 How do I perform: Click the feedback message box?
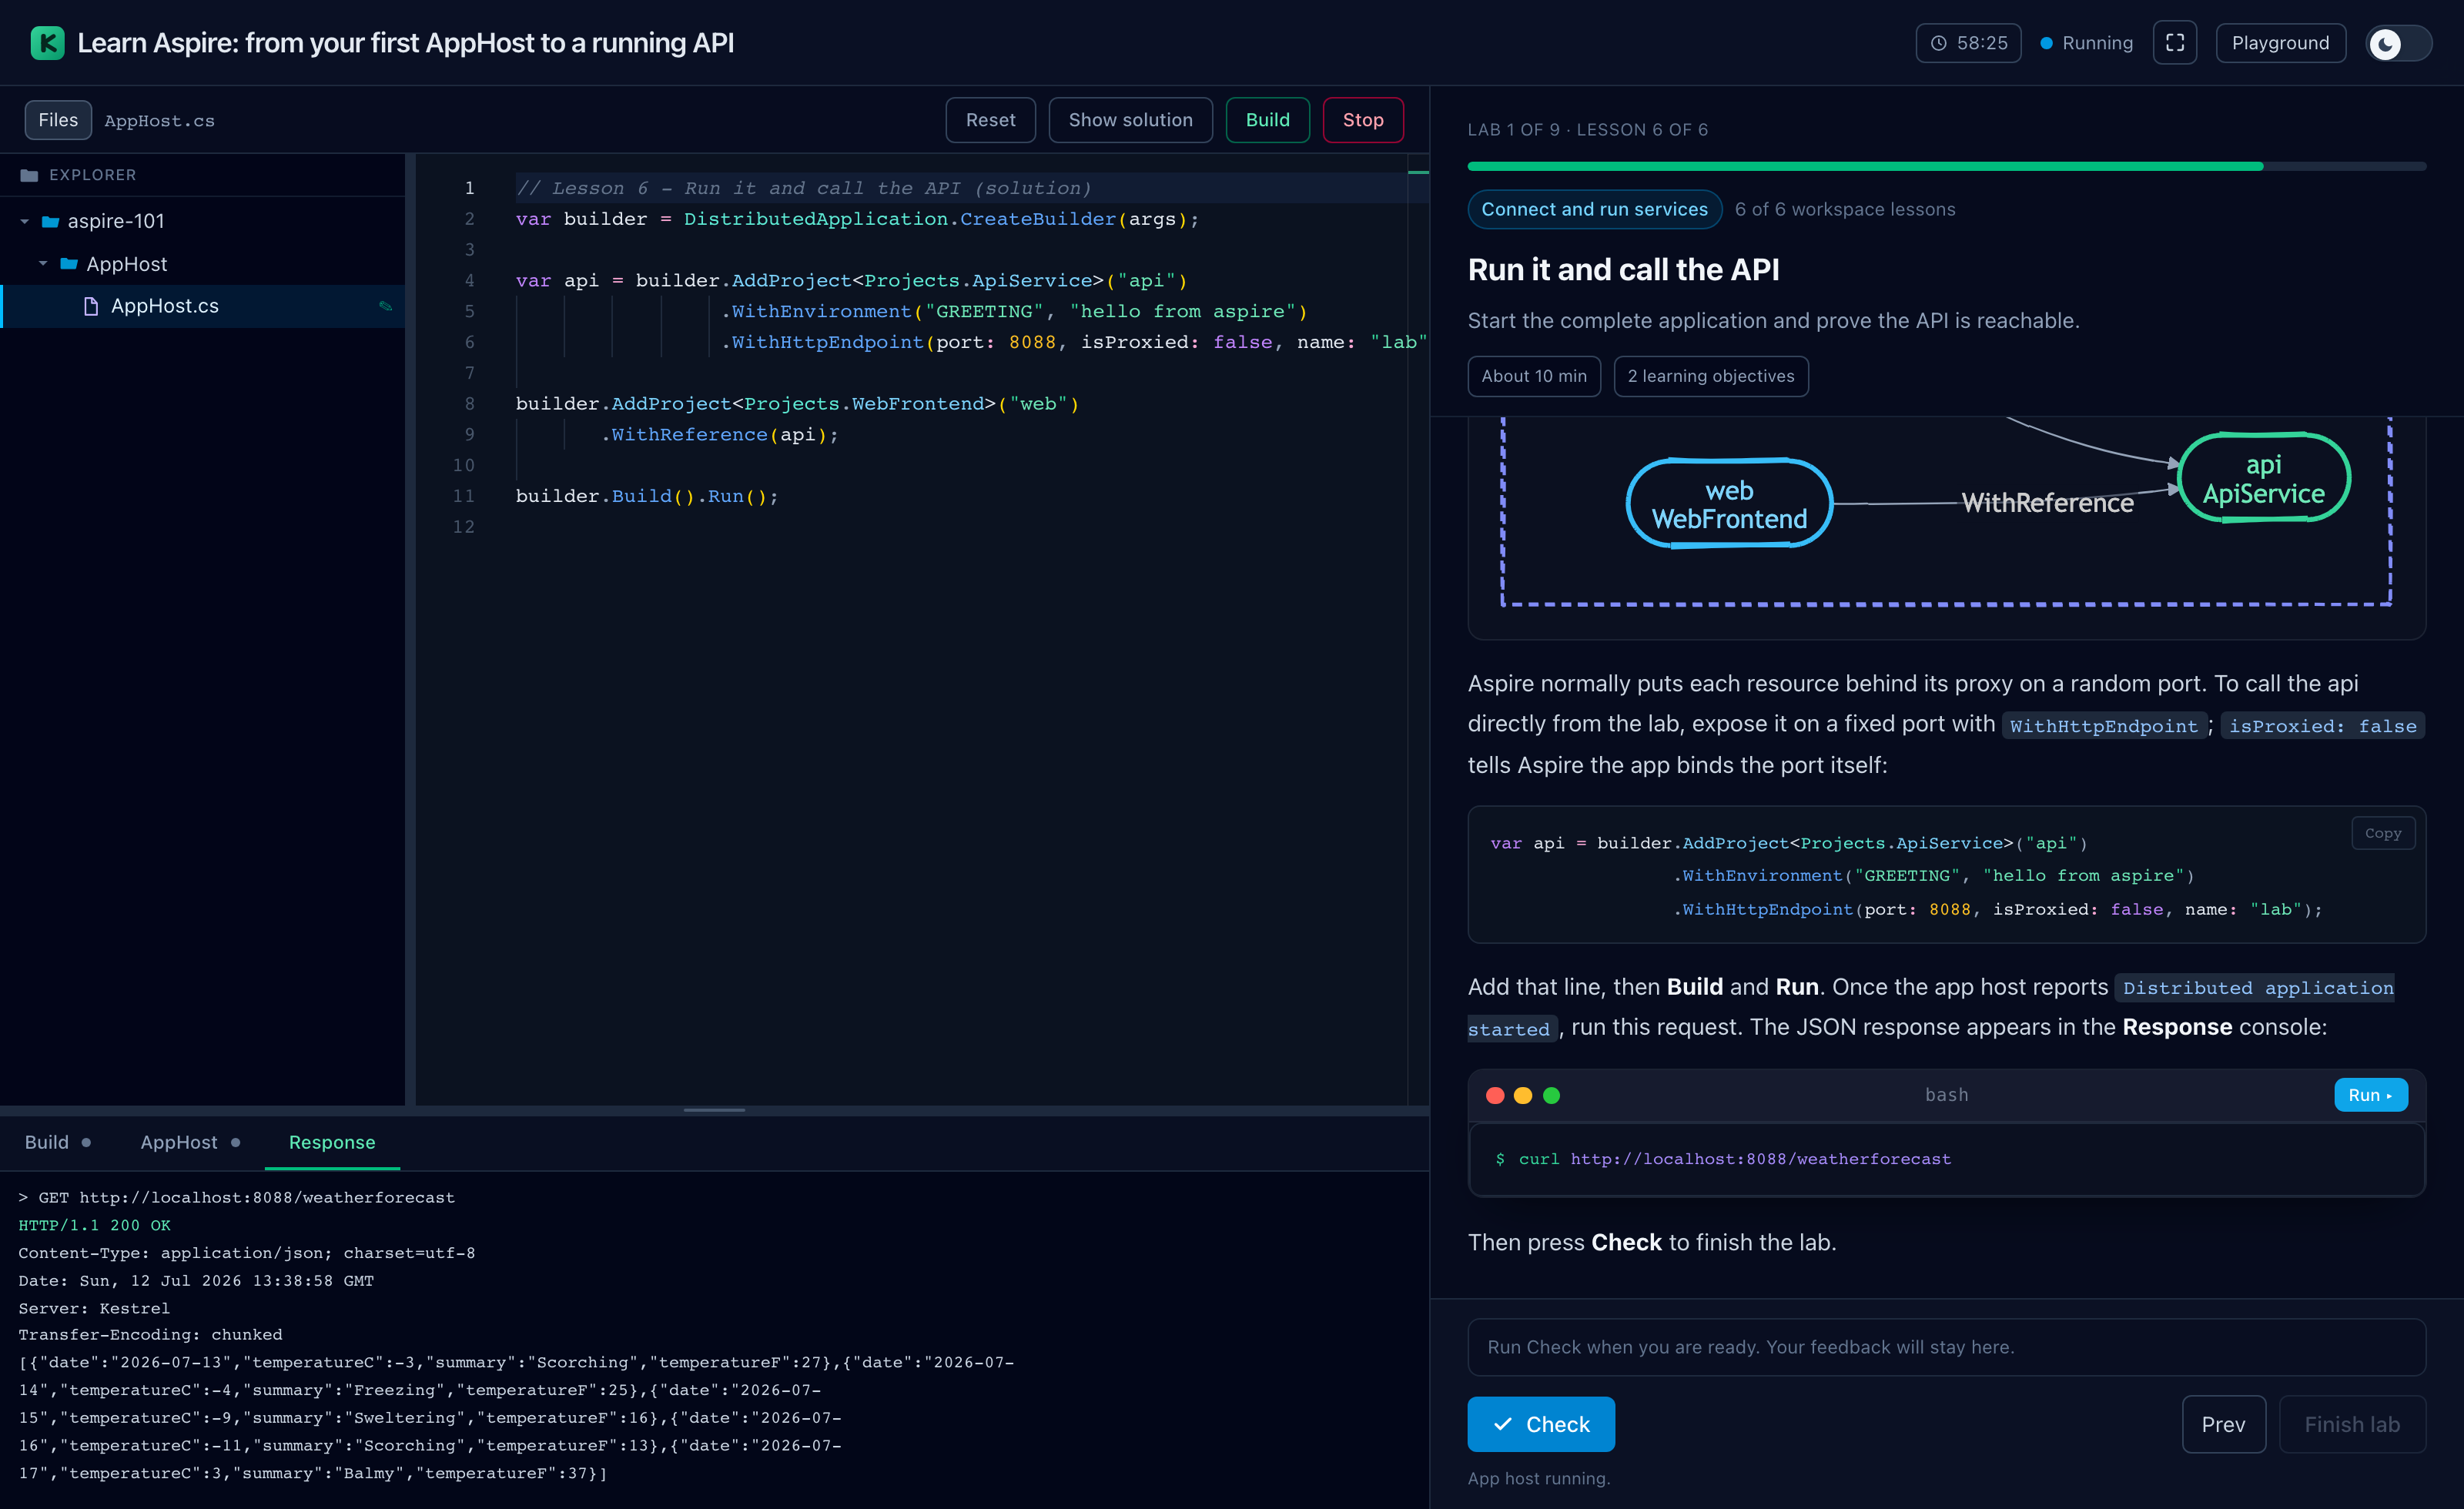(1946, 1347)
